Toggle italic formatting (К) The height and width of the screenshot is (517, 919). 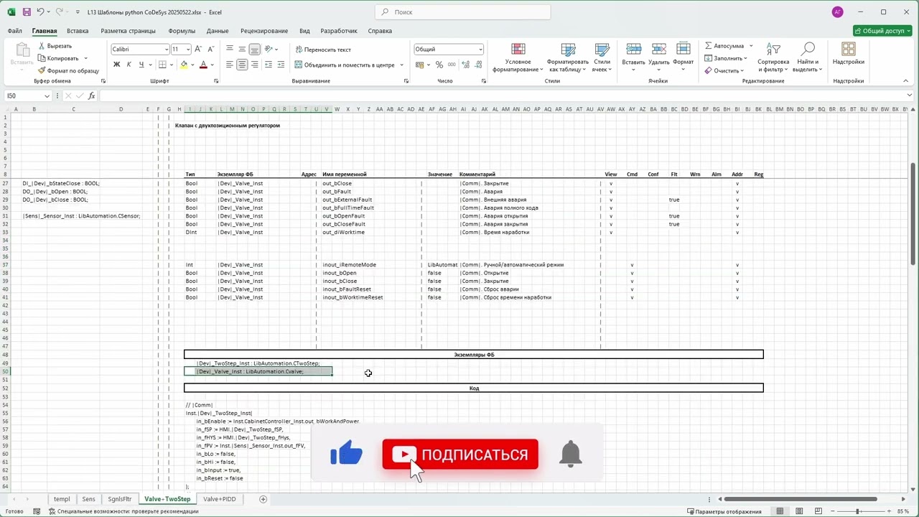pyautogui.click(x=129, y=65)
